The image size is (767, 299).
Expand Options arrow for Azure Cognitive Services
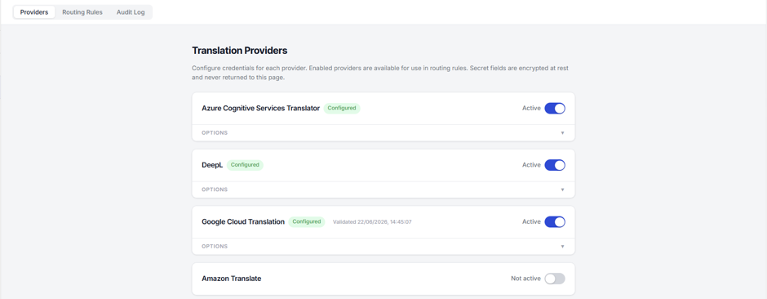click(562, 133)
